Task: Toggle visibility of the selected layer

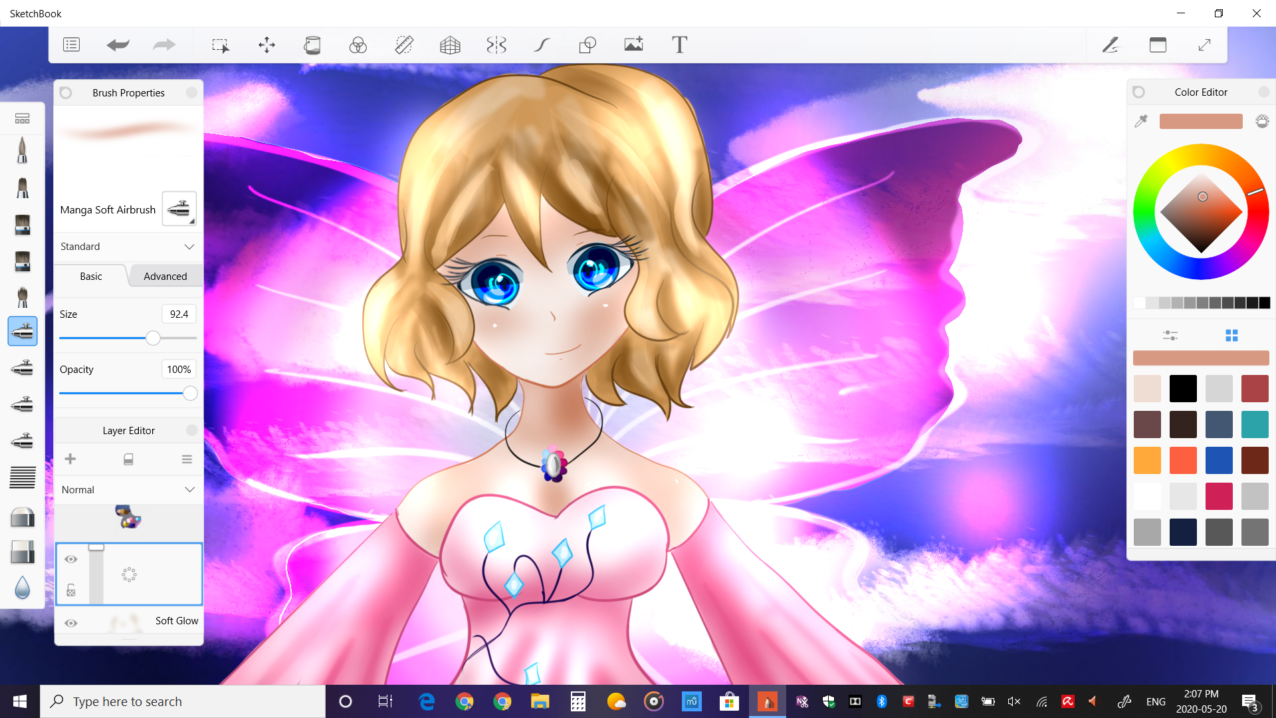Action: 71,559
